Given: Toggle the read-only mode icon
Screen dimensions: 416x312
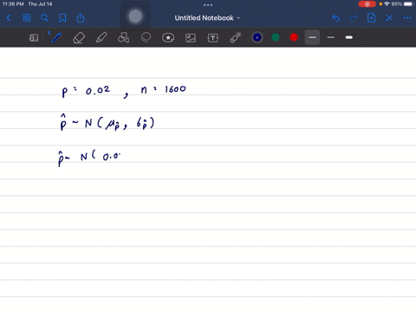Looking at the screenshot, I should pyautogui.click(x=34, y=37).
